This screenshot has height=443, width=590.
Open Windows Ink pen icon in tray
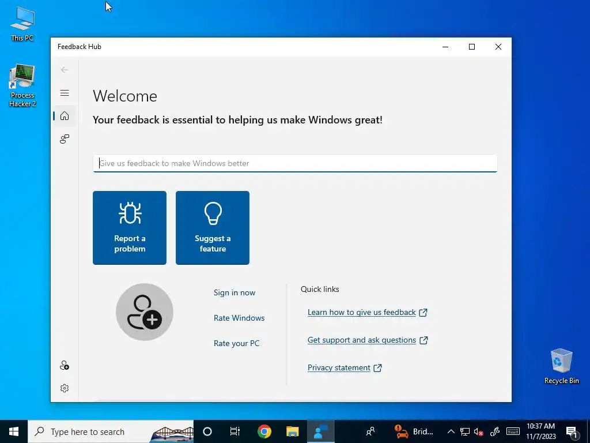[x=495, y=431]
